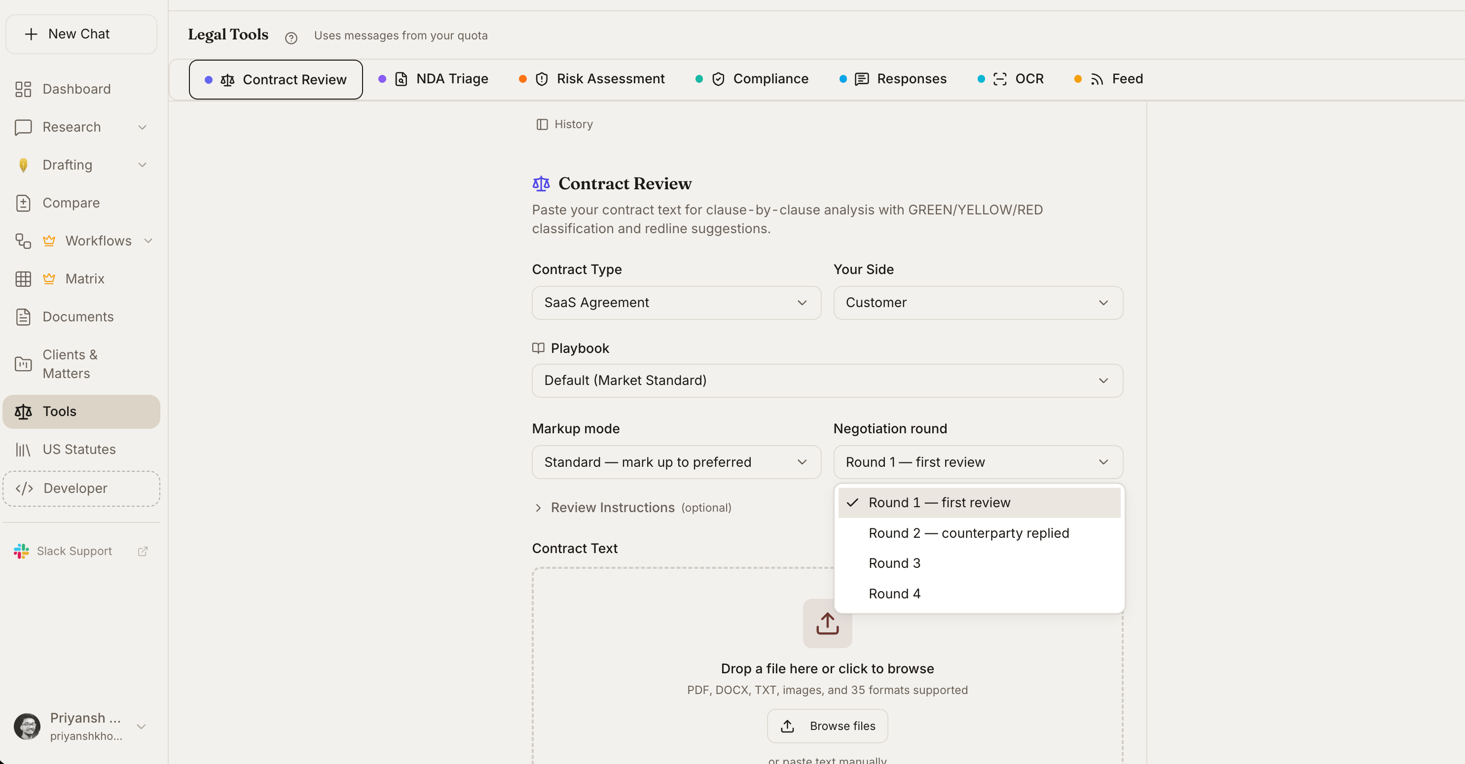
Task: Switch to the Responses tab
Action: [x=893, y=79]
